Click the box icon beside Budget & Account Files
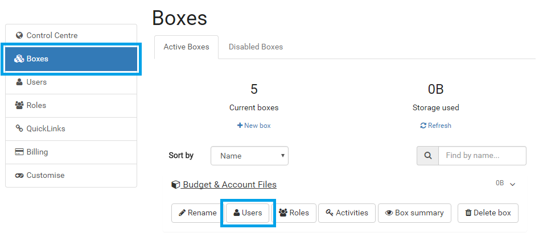This screenshot has width=543, height=233. tap(175, 185)
